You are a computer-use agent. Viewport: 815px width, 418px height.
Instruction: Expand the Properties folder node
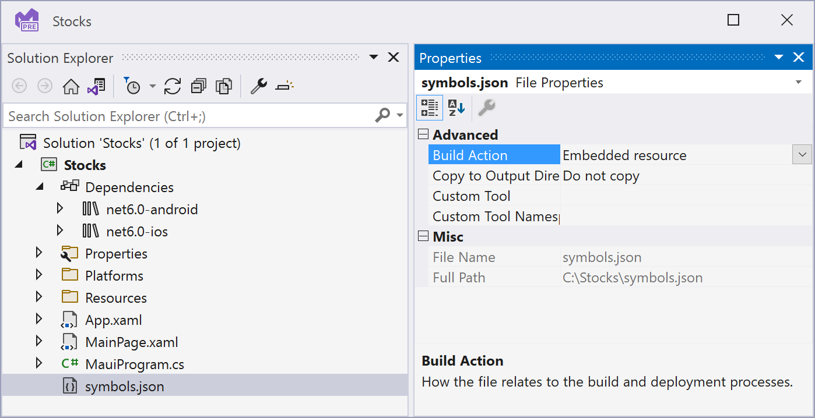tap(39, 253)
